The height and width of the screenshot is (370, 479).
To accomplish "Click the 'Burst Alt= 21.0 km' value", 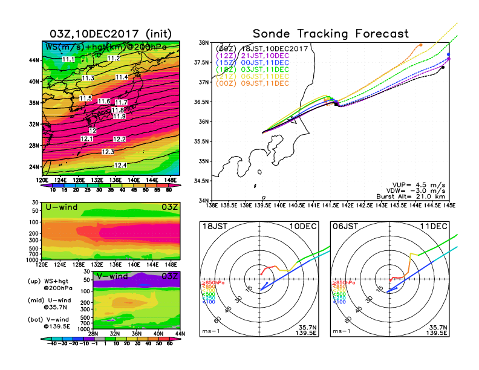I will click(411, 196).
